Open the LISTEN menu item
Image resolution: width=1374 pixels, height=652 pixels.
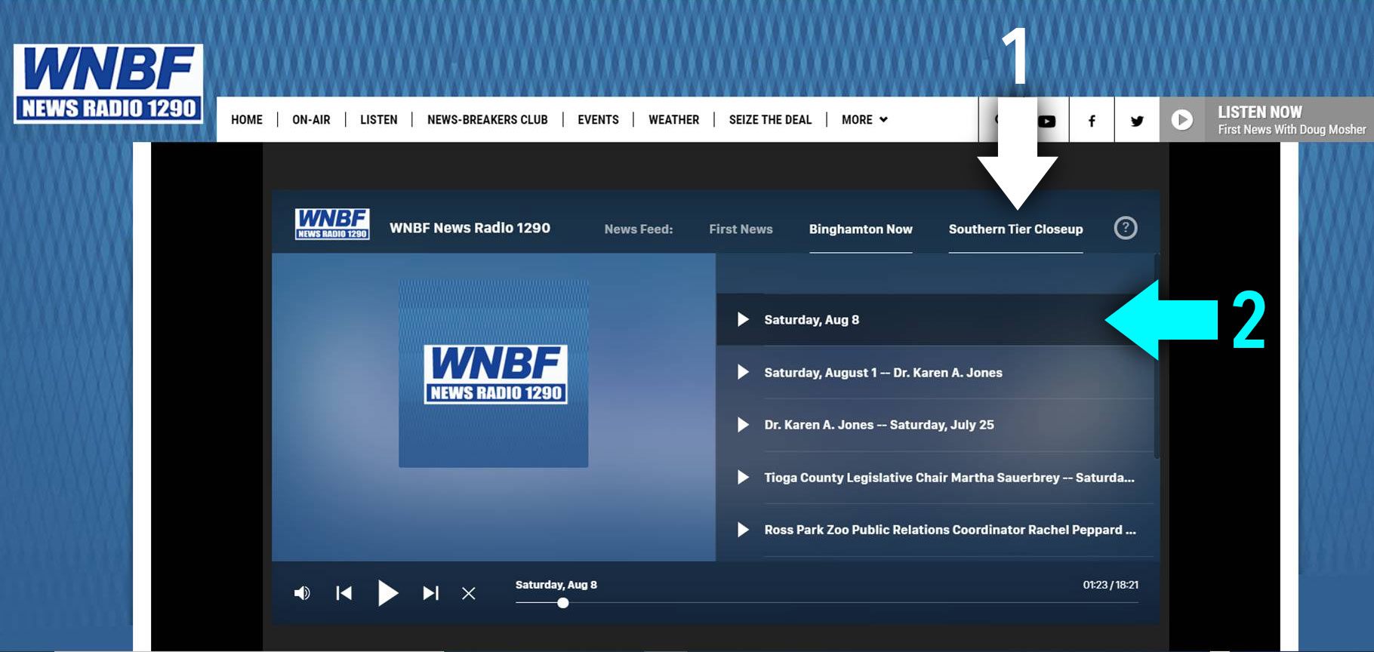(379, 120)
